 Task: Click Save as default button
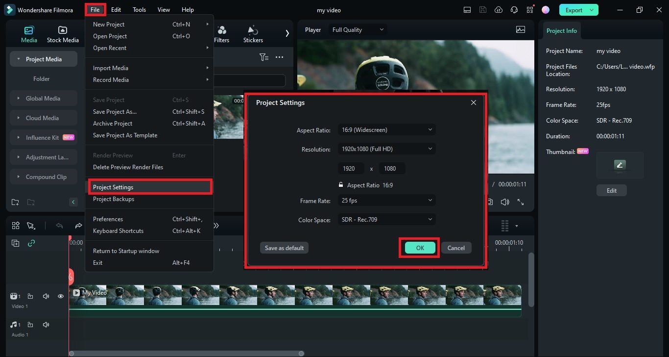click(284, 248)
